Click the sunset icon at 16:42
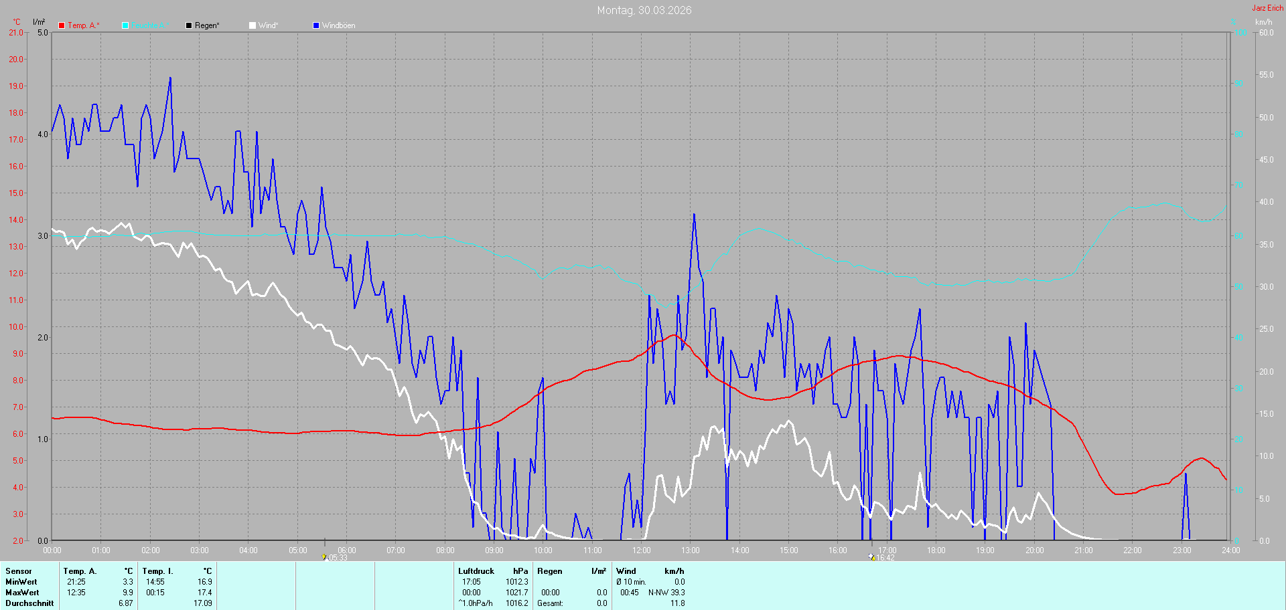 pos(871,557)
